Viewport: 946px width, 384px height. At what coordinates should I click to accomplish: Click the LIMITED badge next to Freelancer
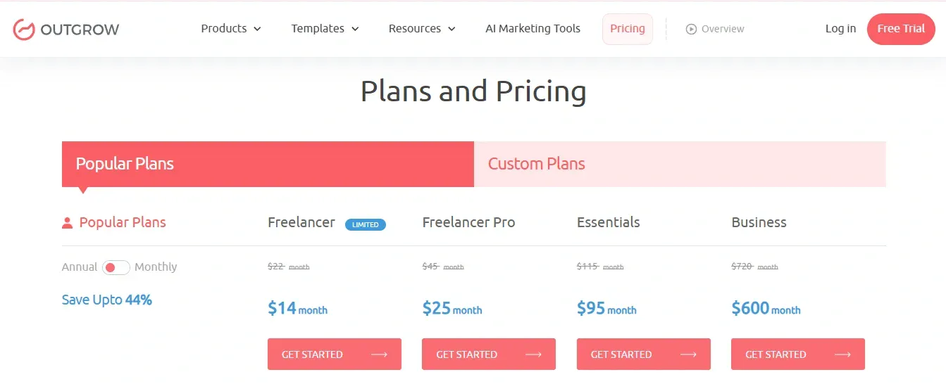tap(366, 224)
